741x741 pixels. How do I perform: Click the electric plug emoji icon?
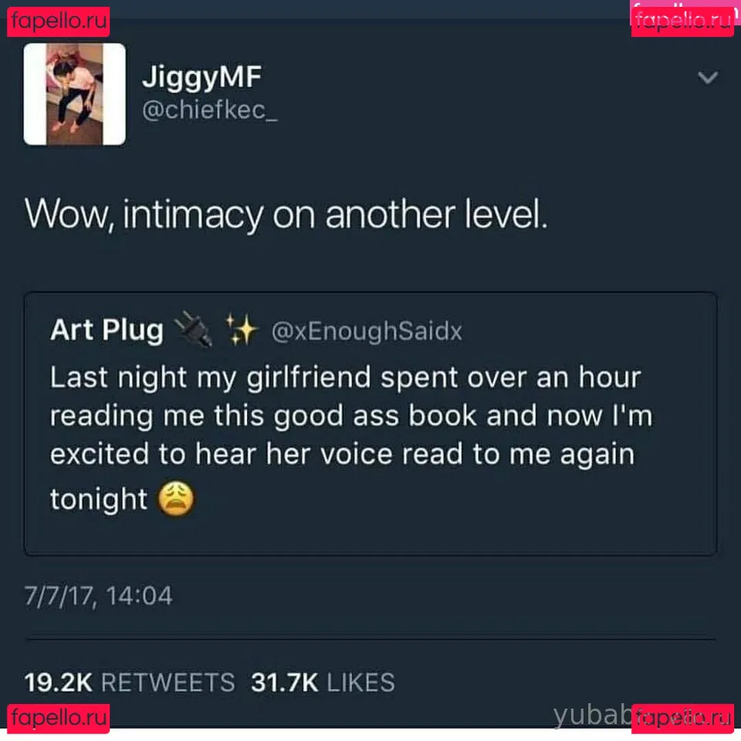coord(193,329)
